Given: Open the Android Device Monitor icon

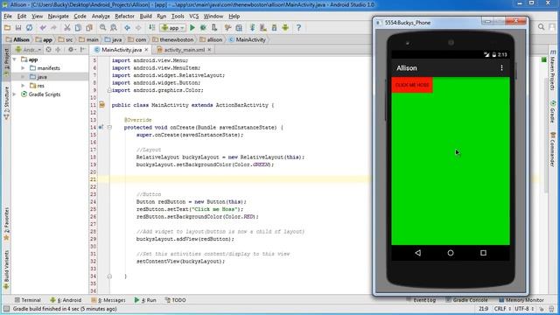Looking at the screenshot, I should coord(285,27).
